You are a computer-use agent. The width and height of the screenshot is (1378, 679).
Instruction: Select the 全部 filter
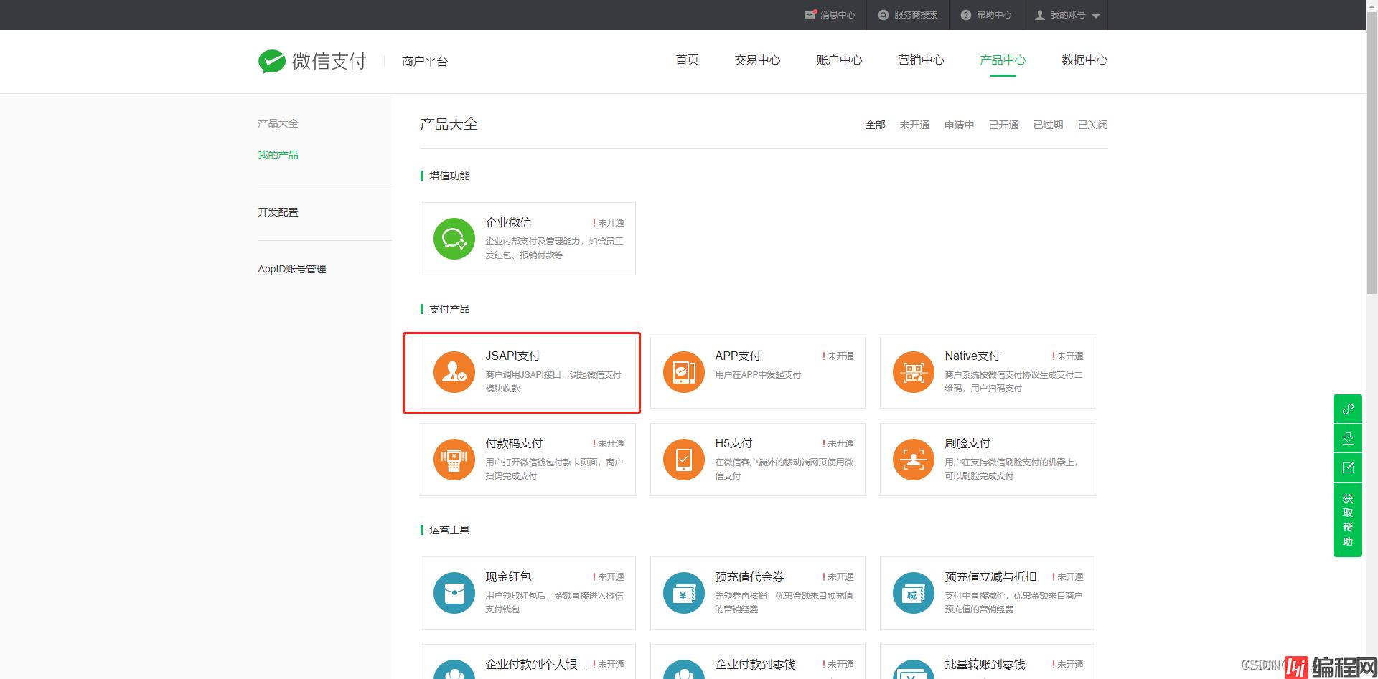(875, 125)
